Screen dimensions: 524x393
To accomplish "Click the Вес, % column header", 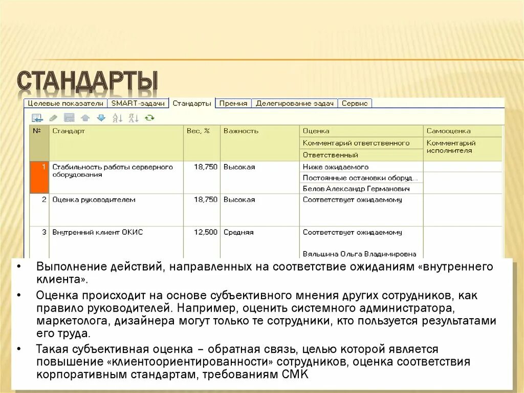I will pyautogui.click(x=202, y=143).
